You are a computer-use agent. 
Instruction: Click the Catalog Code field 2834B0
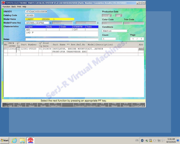(x=30, y=15)
